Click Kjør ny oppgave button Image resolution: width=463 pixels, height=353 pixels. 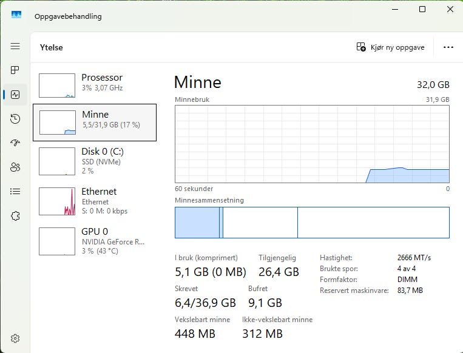[x=390, y=47]
